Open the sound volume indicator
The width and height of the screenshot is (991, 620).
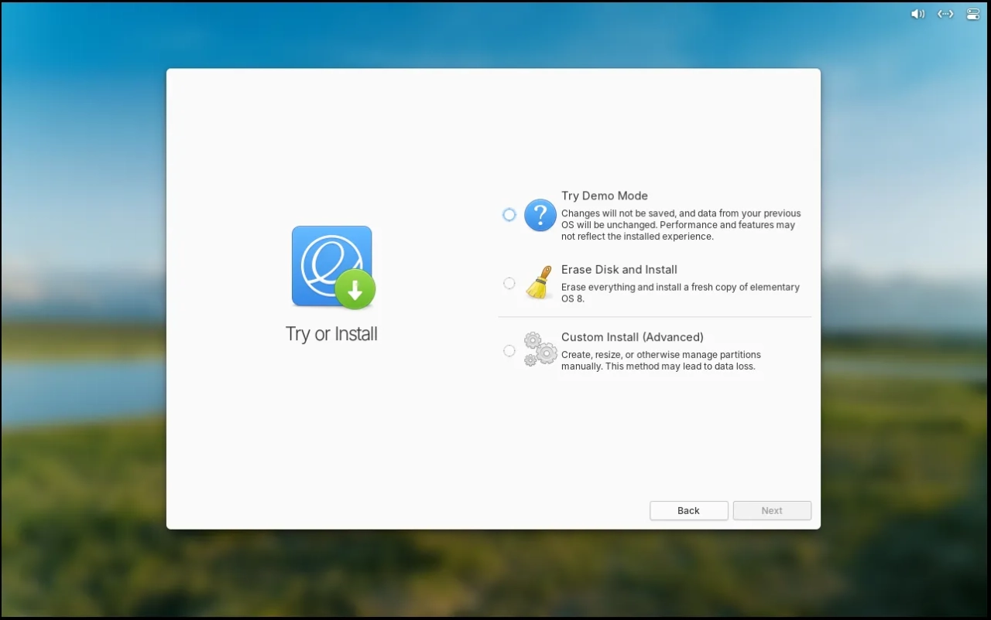(917, 14)
